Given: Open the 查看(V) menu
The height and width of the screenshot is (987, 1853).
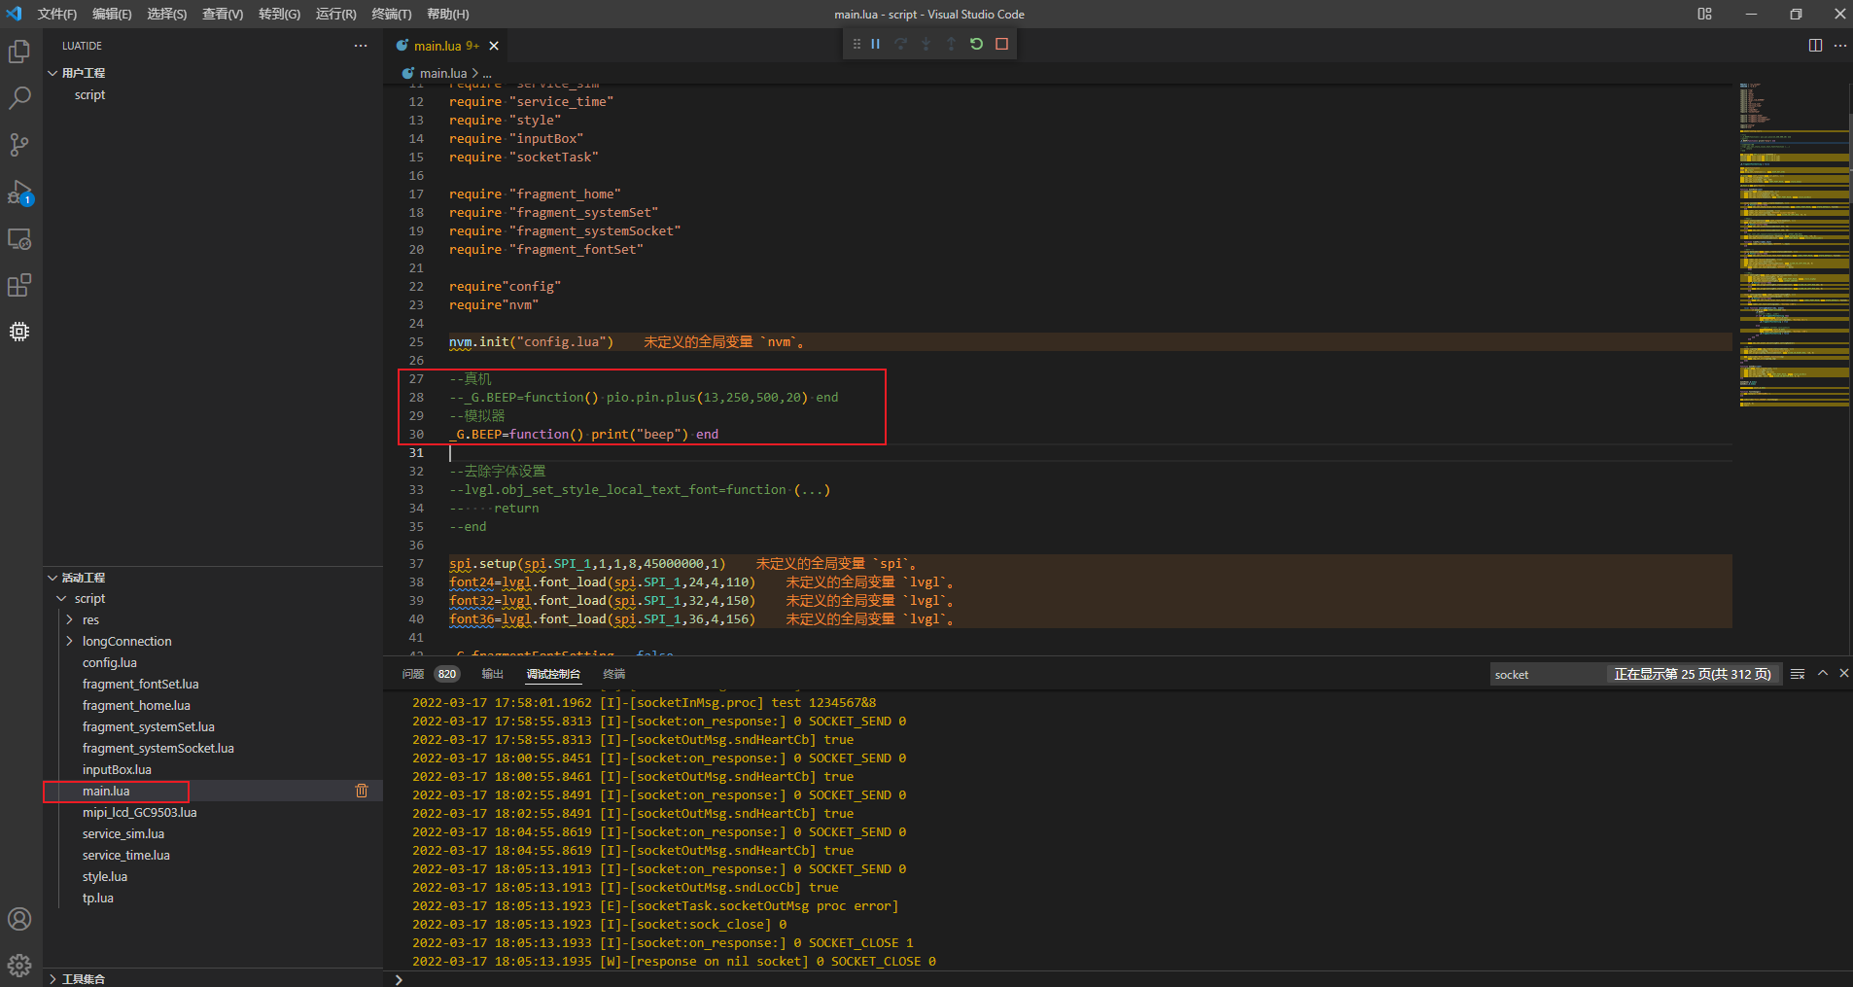Looking at the screenshot, I should pos(223,14).
